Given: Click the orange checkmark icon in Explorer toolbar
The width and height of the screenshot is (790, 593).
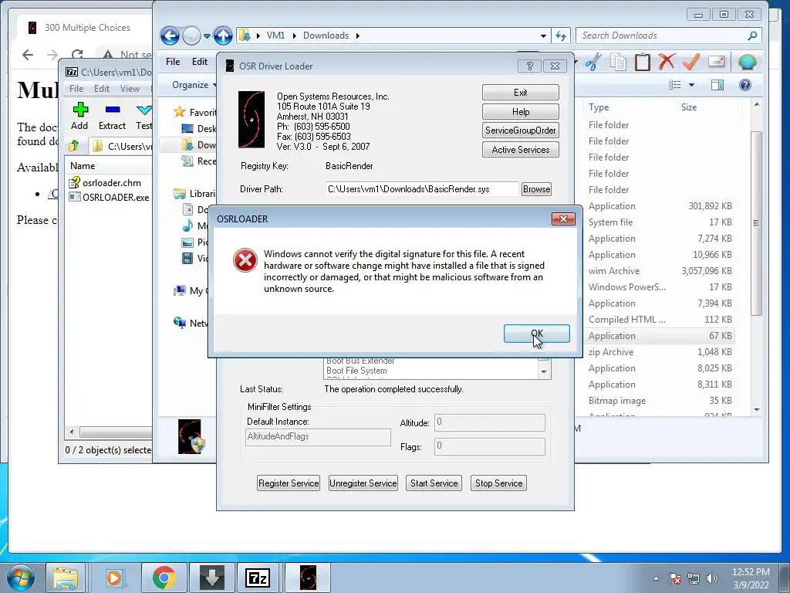Looking at the screenshot, I should (691, 62).
